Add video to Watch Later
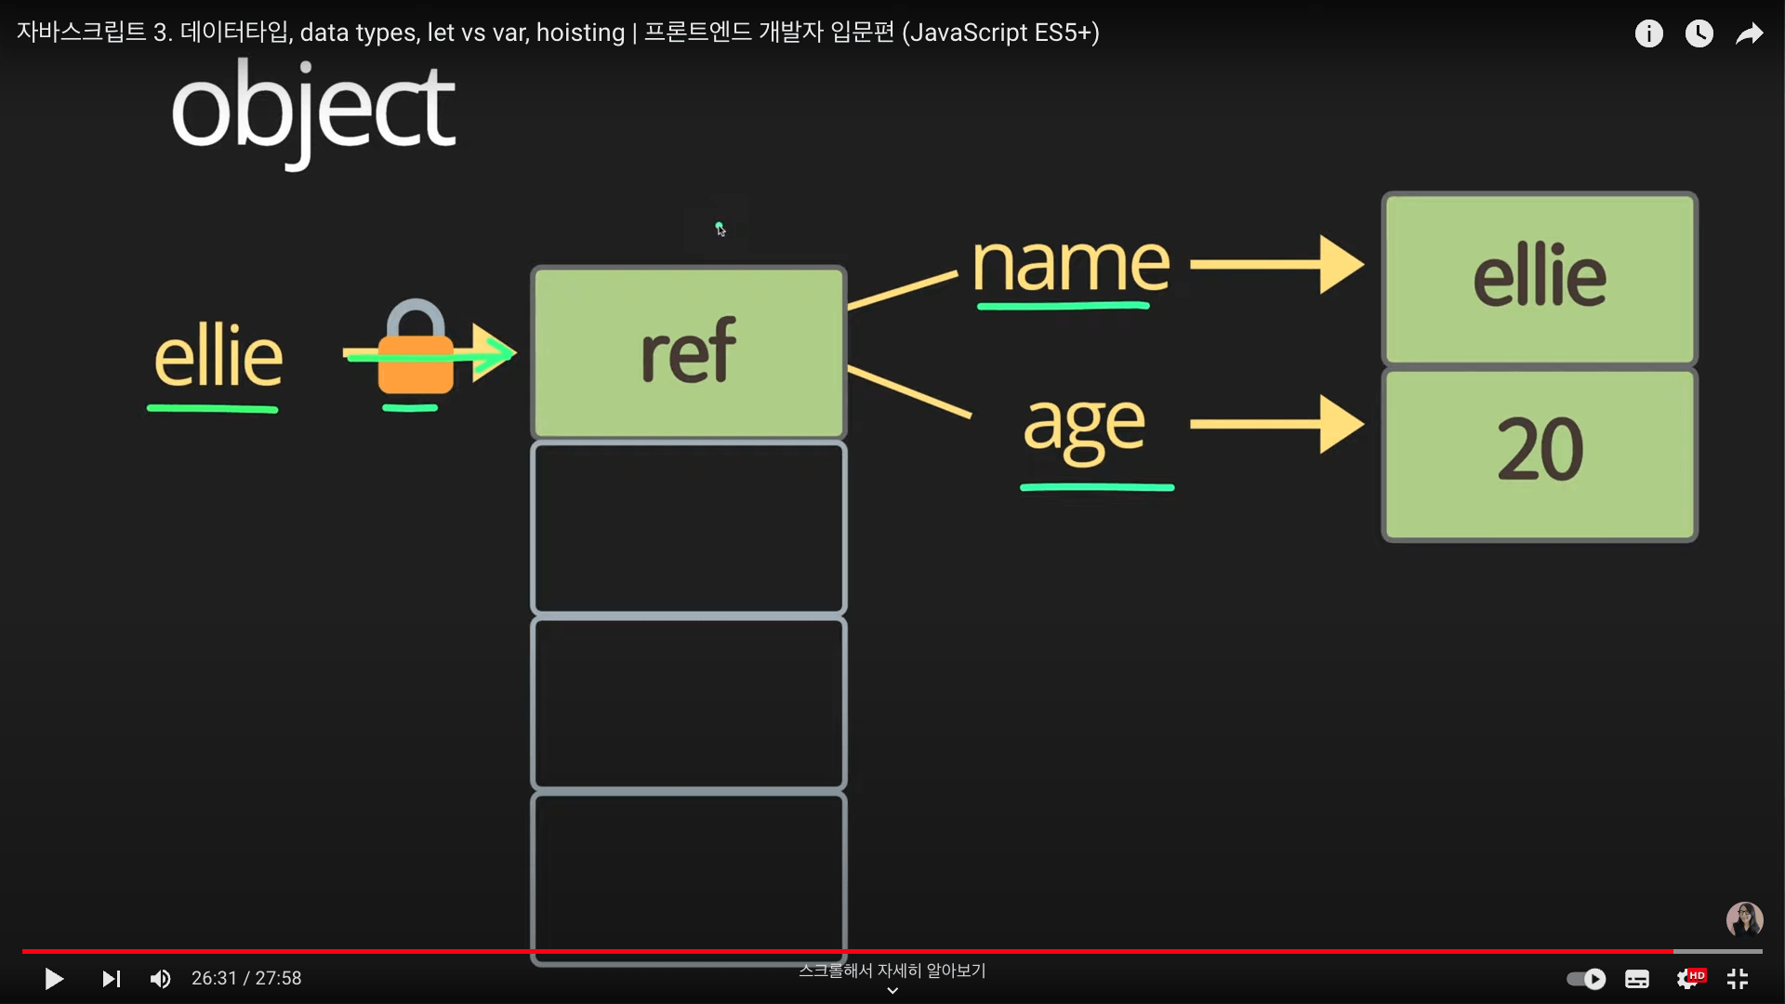 (x=1699, y=34)
